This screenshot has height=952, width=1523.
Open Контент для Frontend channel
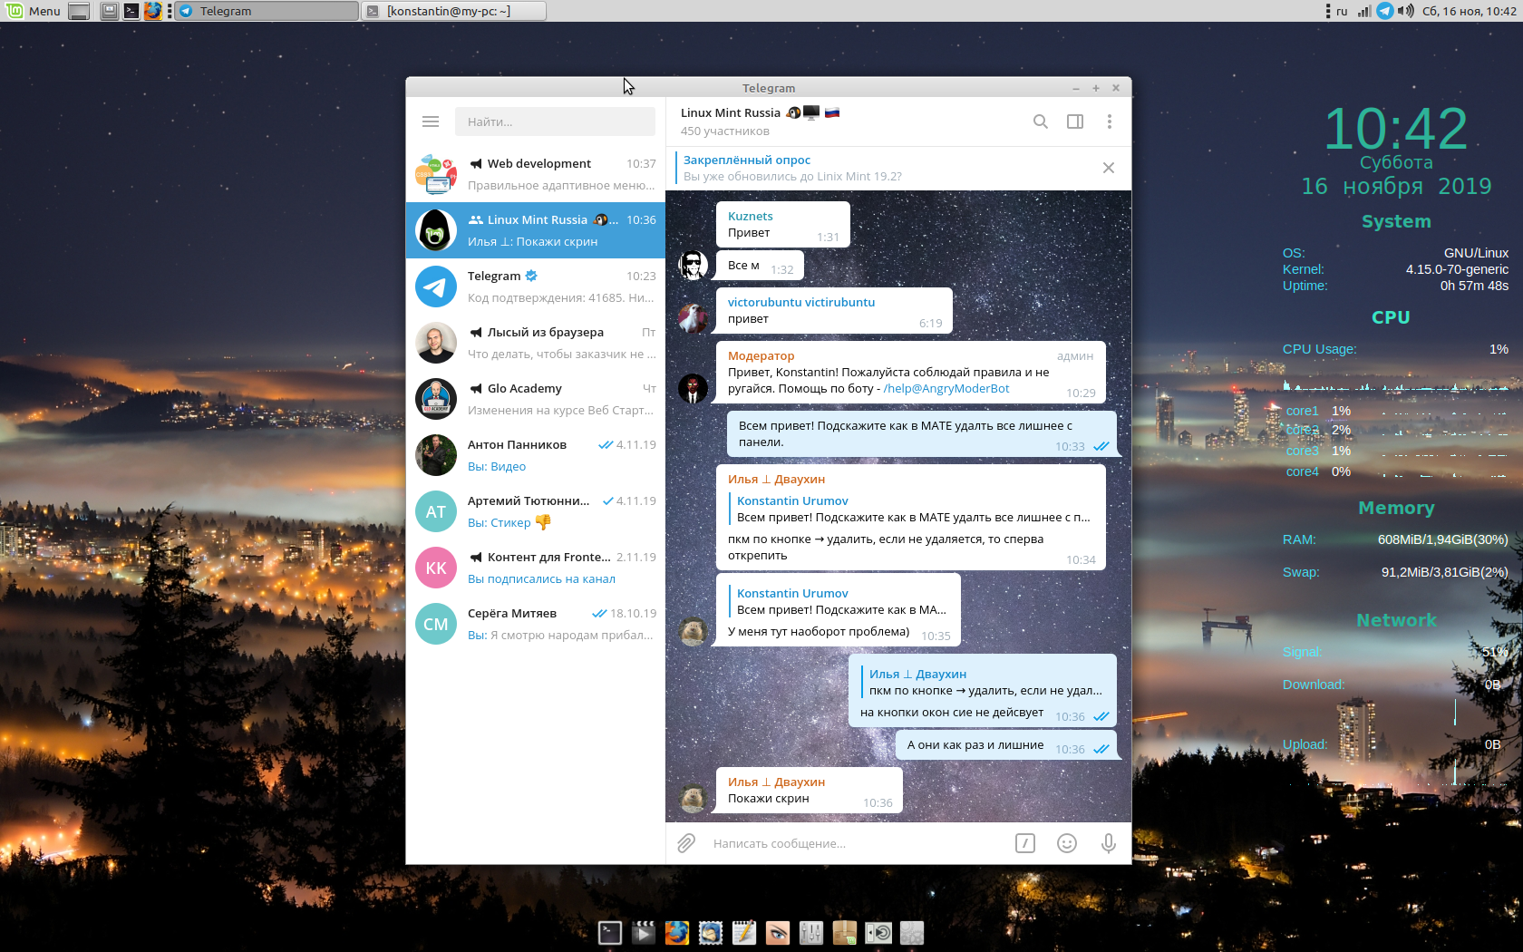(536, 568)
